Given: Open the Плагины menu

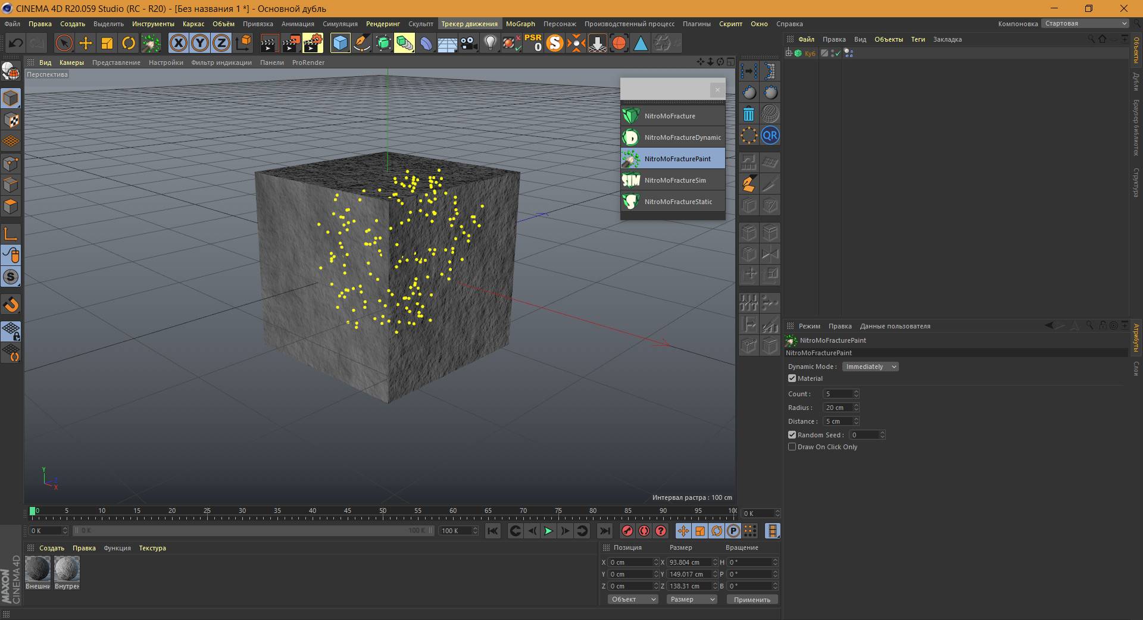Looking at the screenshot, I should [x=697, y=24].
